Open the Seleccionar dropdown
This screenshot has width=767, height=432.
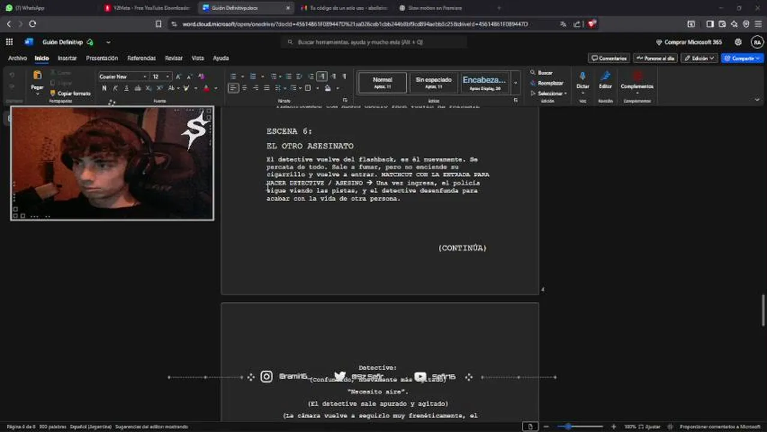tap(549, 94)
